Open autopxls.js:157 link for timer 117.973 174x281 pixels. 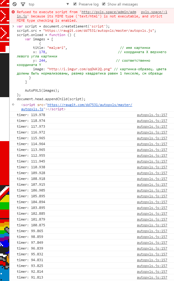[x=152, y=126]
